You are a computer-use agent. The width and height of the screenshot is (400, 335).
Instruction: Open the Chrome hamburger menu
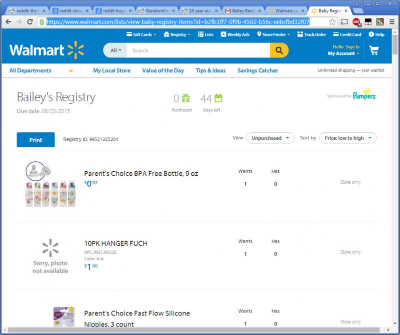tap(392, 22)
